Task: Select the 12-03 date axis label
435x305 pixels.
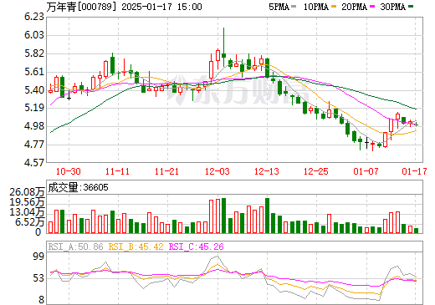Action: (217, 171)
